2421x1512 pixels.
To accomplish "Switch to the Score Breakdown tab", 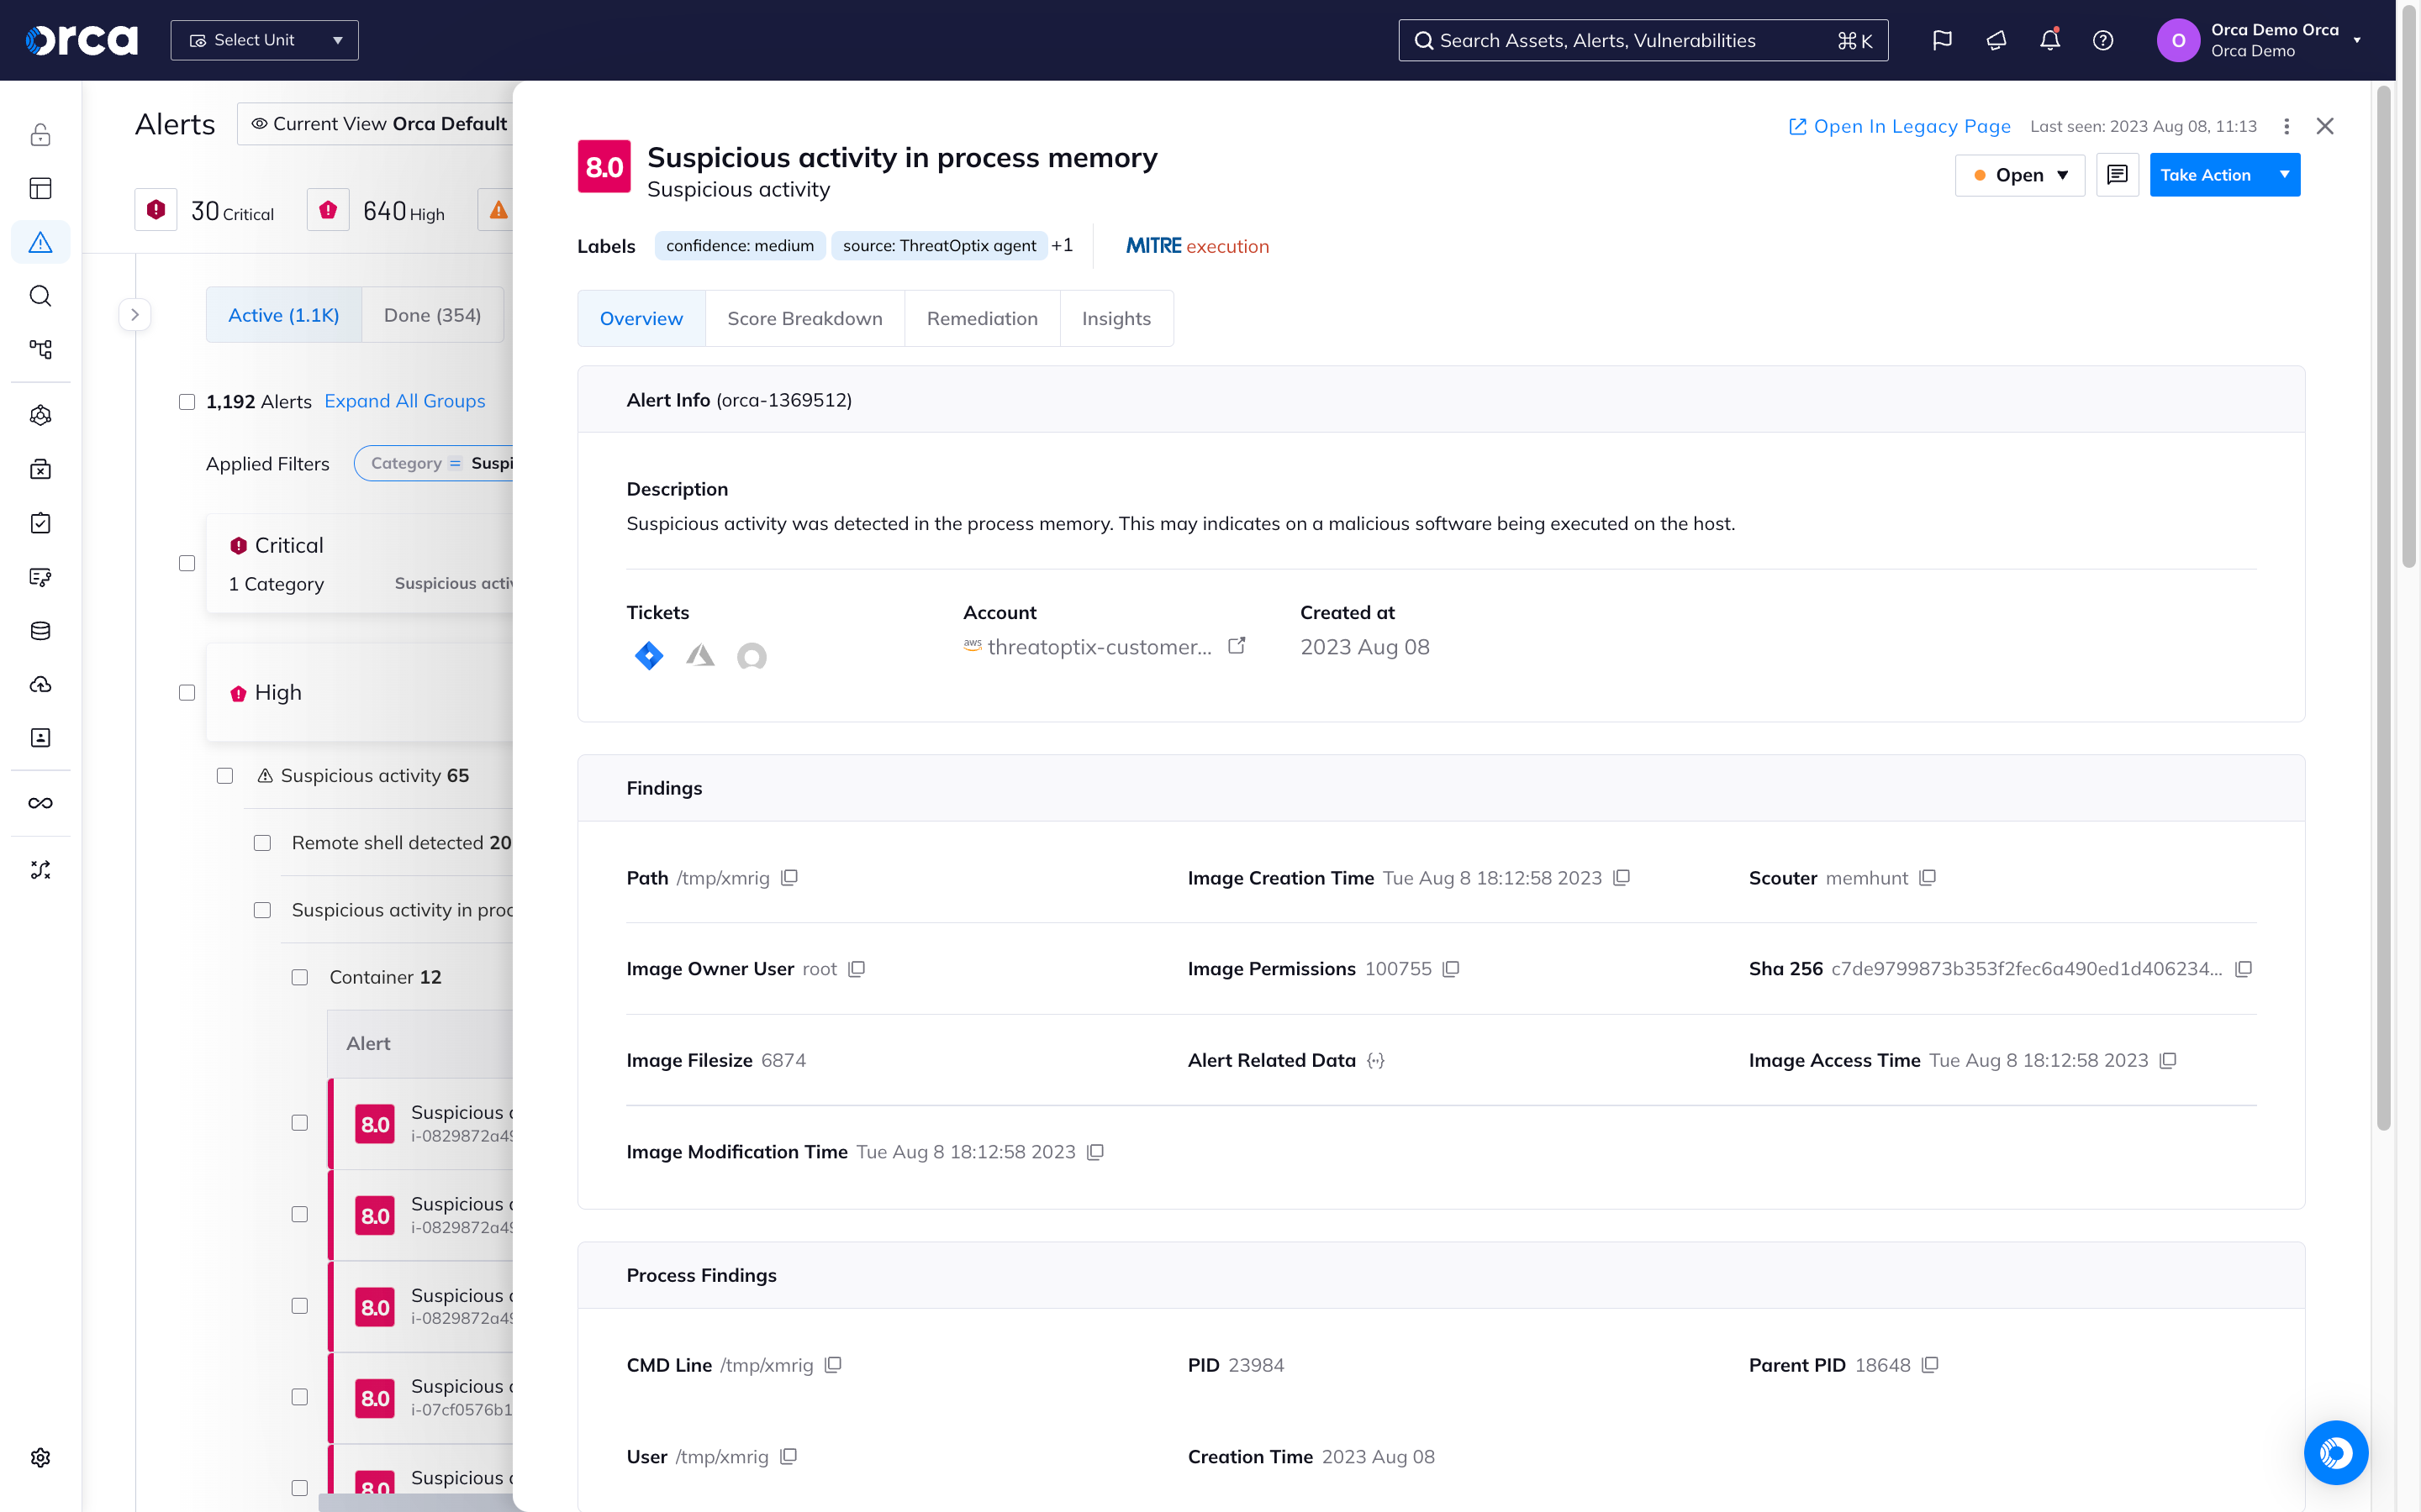I will pos(804,318).
